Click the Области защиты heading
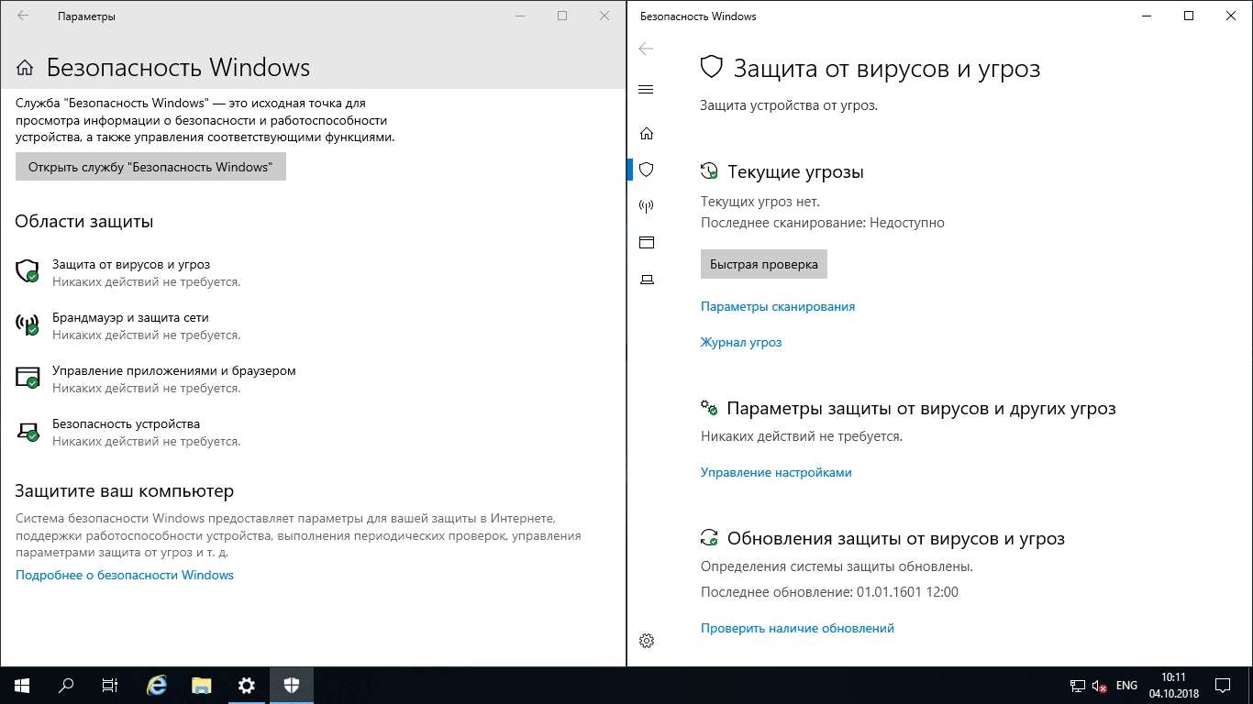The image size is (1253, 704). 84,222
